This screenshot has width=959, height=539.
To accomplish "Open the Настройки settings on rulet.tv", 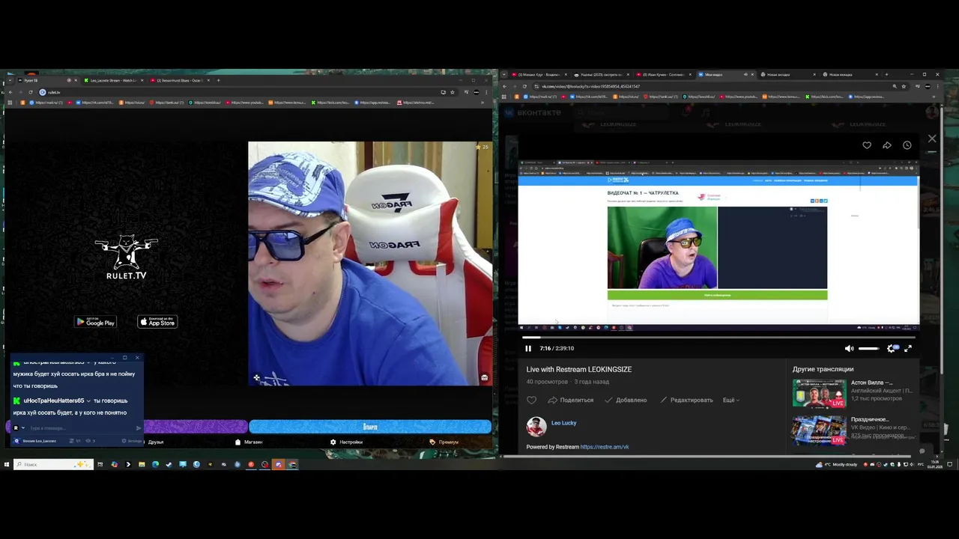I will 346,442.
